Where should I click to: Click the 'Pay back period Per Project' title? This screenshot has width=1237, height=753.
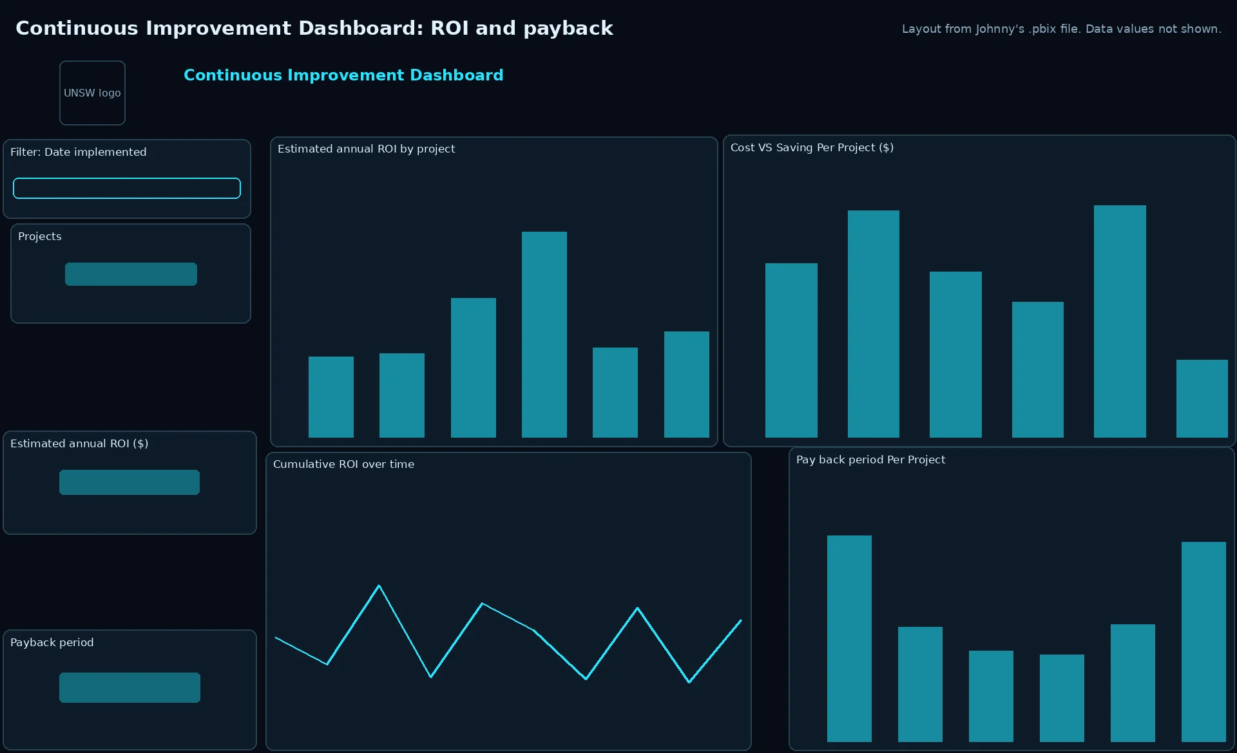pos(870,460)
